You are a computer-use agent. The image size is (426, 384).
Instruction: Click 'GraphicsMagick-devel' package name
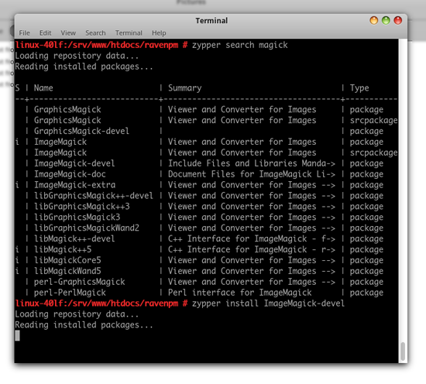click(81, 131)
